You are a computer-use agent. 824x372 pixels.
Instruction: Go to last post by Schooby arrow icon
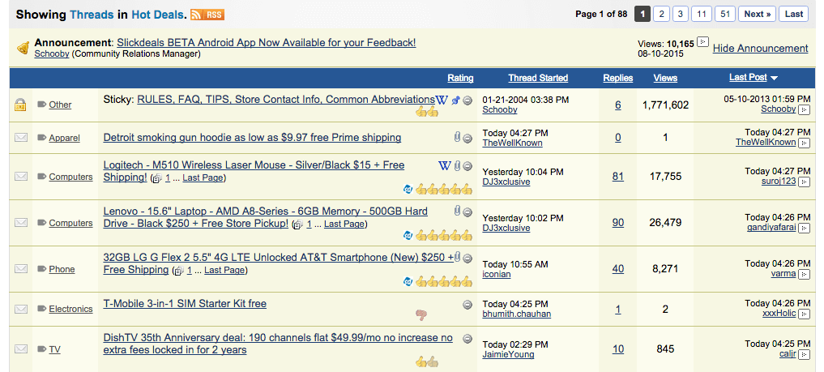(x=804, y=109)
